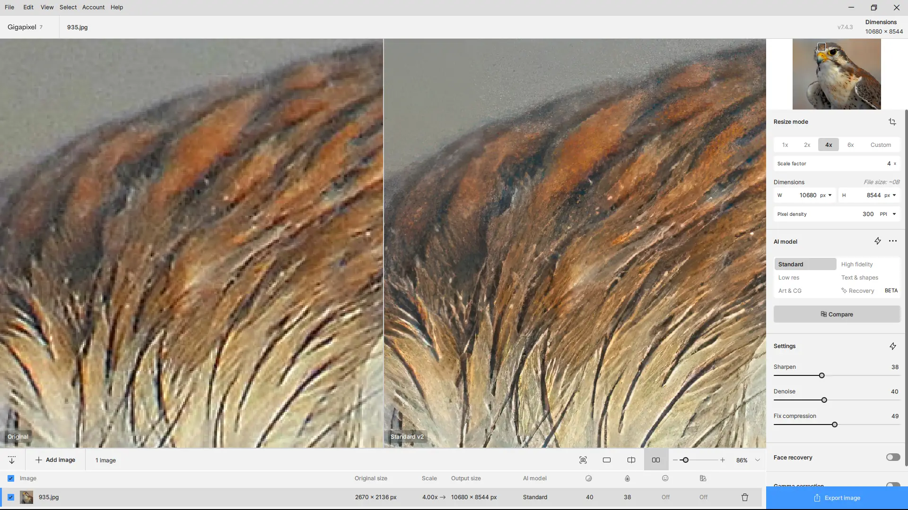Open width px unit dropdown

[x=829, y=195]
